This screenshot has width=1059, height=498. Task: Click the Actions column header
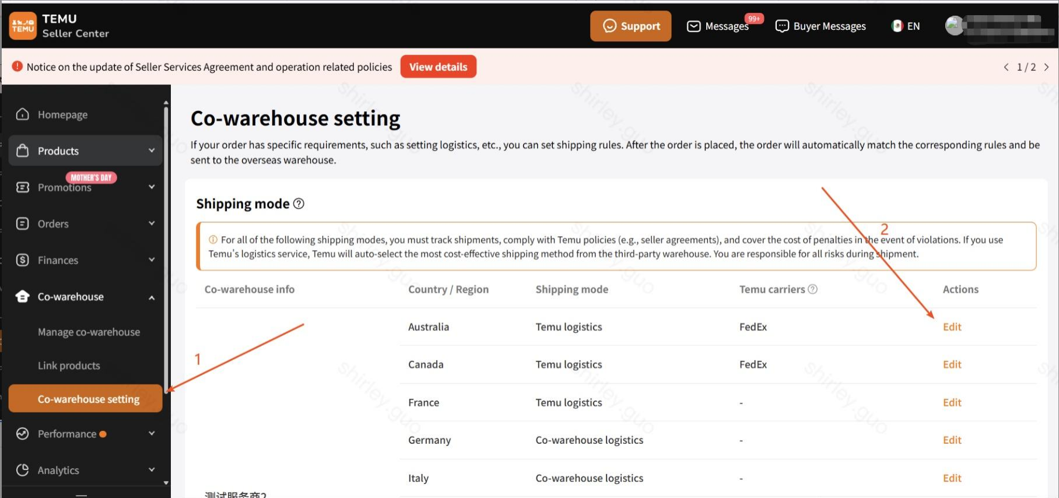pos(960,289)
